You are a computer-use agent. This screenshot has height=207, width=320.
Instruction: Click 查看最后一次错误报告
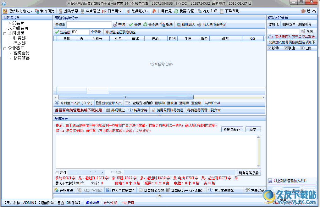click(185, 190)
